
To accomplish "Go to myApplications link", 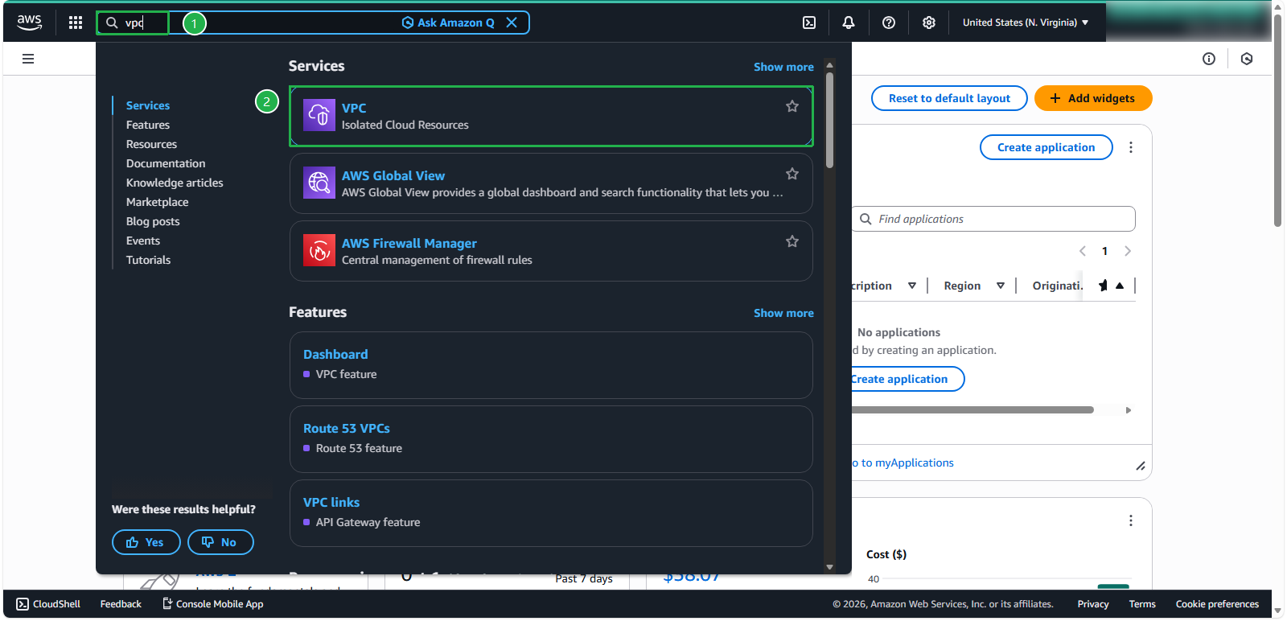I will click(x=903, y=463).
